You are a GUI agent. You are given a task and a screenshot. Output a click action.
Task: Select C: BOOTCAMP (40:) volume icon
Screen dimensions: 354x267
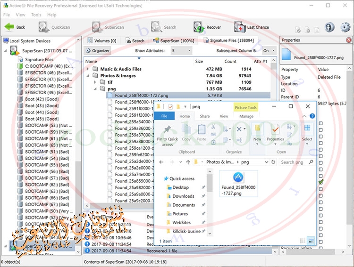(x=20, y=66)
